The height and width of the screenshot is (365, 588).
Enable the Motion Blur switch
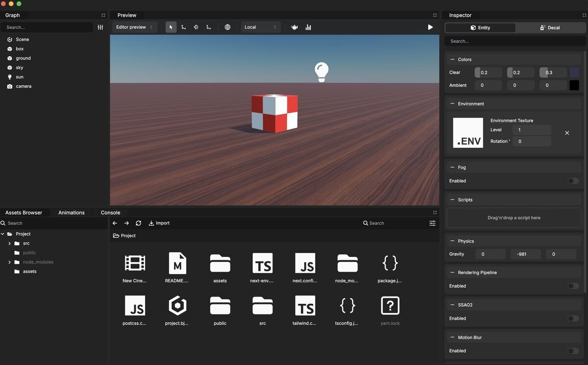(573, 351)
